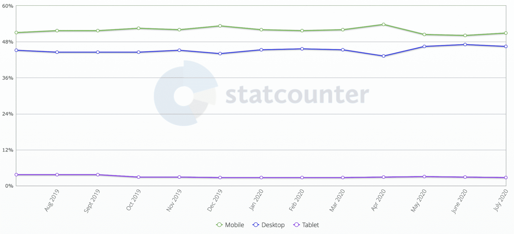The height and width of the screenshot is (234, 514).
Task: Select the Mobile data point for July 2020
Action: [506, 33]
